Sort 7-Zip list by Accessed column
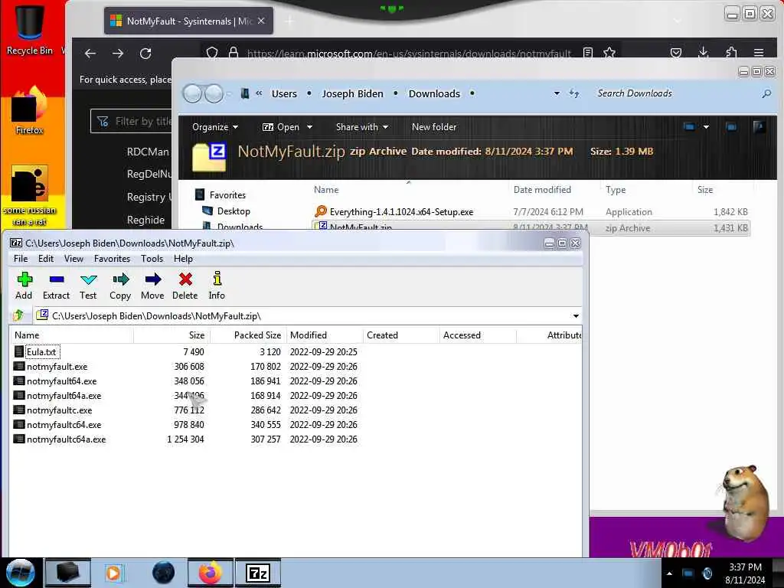Screen dimensions: 784x588 click(478, 335)
